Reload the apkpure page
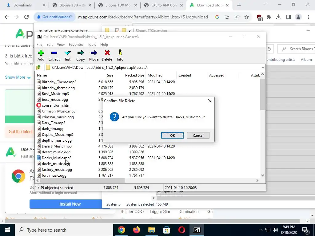Viewport: 315px width, 236px height. (26, 17)
